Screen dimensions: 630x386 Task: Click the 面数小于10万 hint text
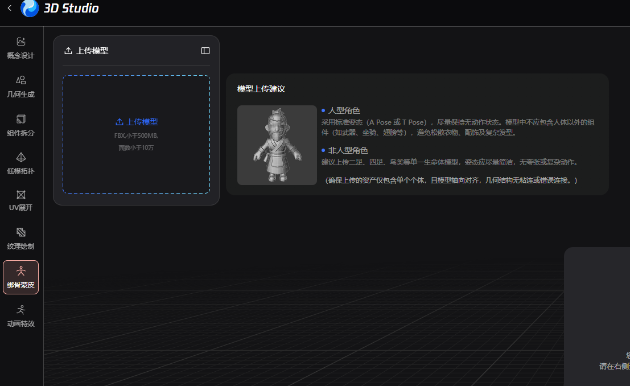[x=136, y=147]
